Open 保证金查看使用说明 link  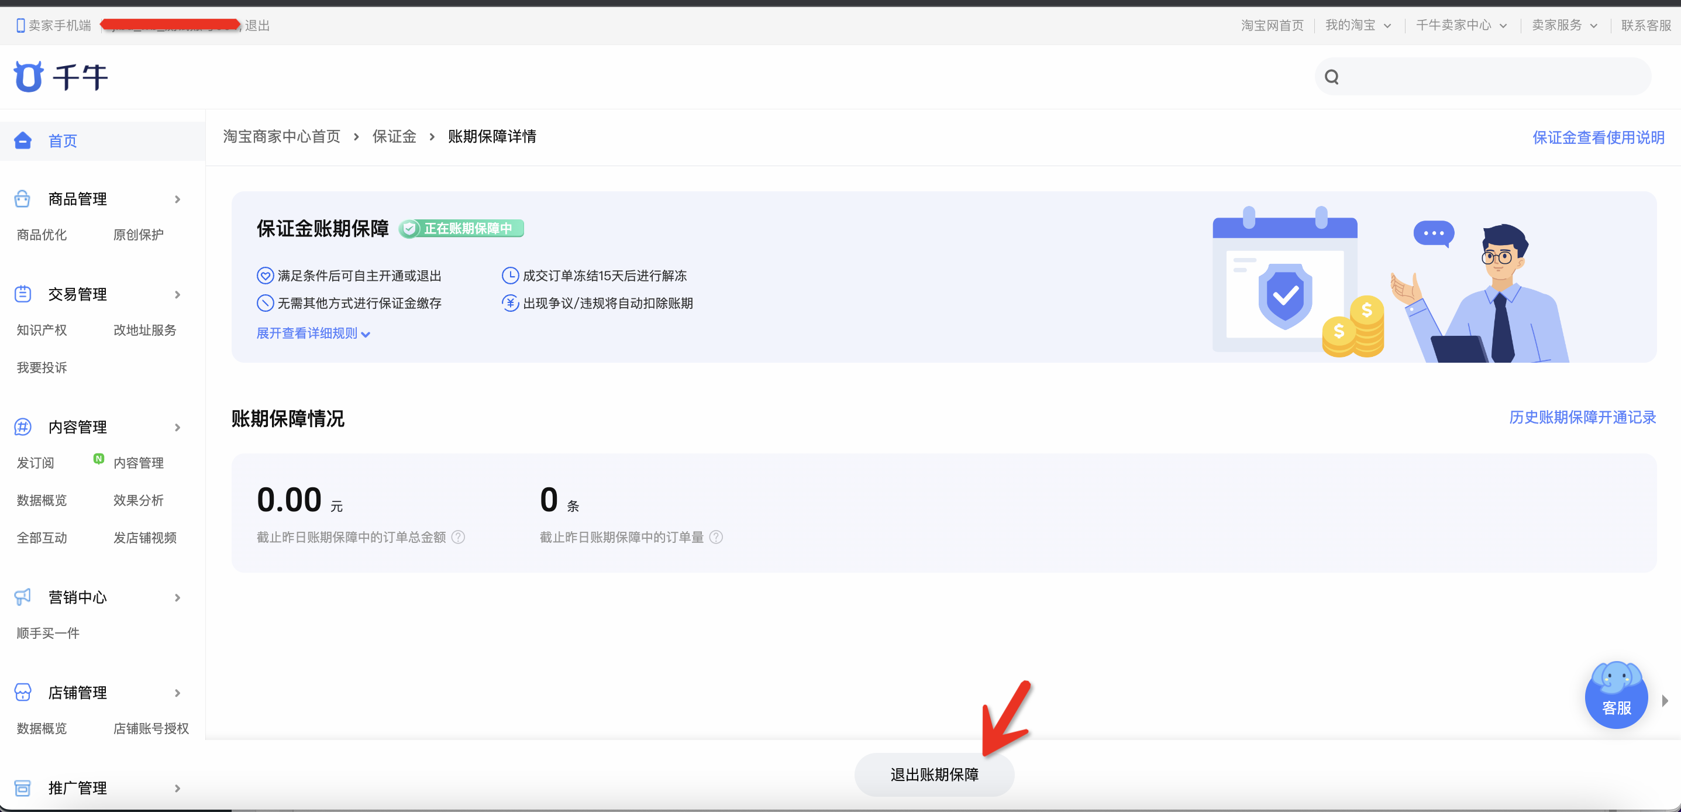click(x=1598, y=137)
